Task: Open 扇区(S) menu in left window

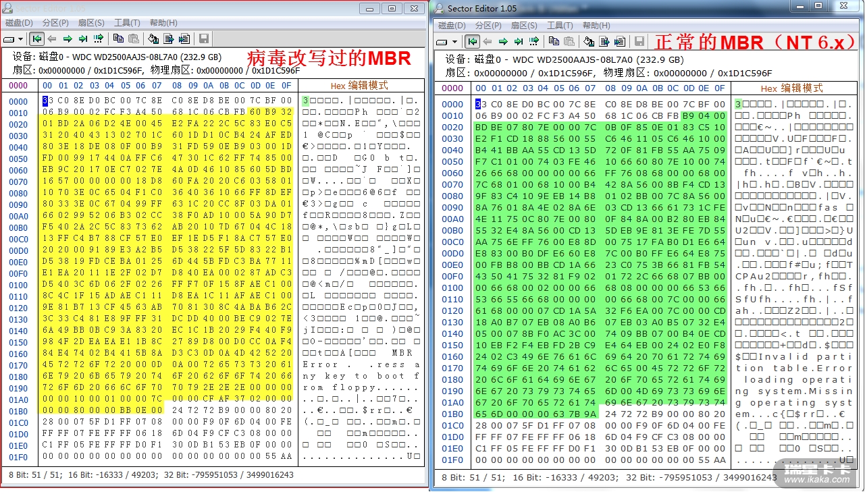Action: (x=91, y=23)
